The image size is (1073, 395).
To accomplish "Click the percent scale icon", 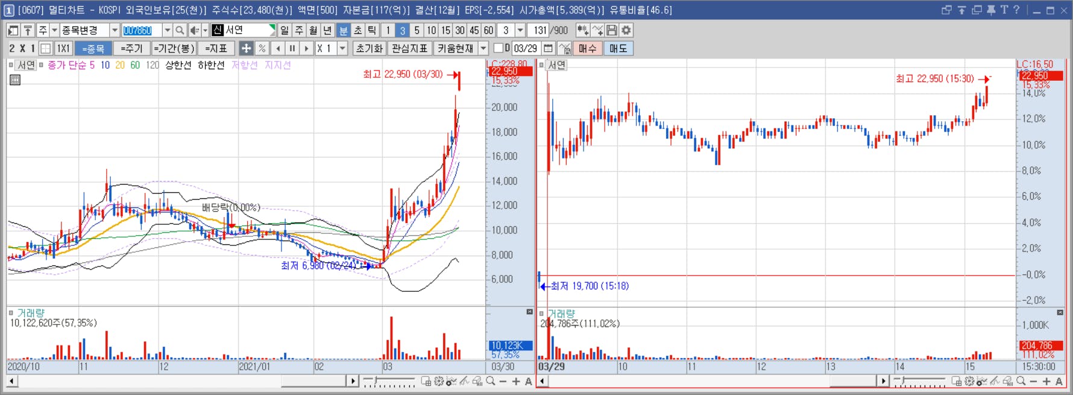I will (262, 48).
